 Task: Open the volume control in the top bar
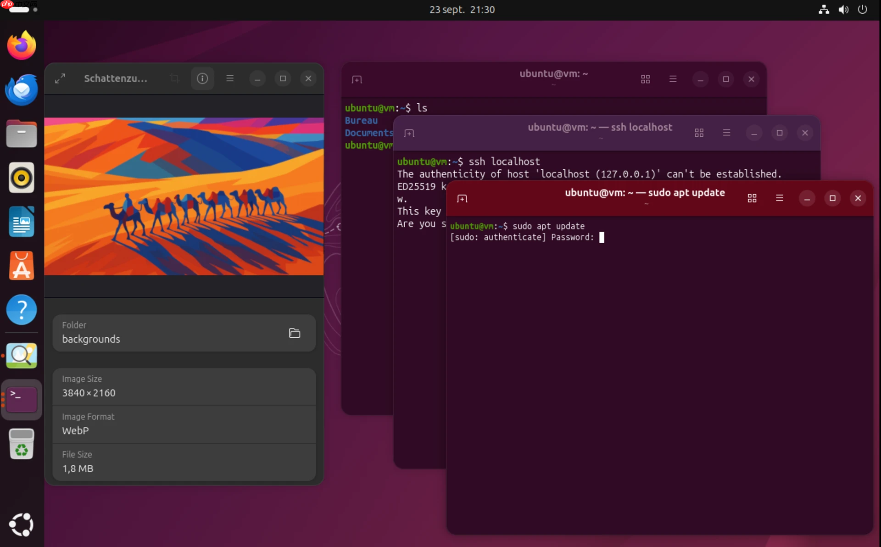(x=843, y=9)
